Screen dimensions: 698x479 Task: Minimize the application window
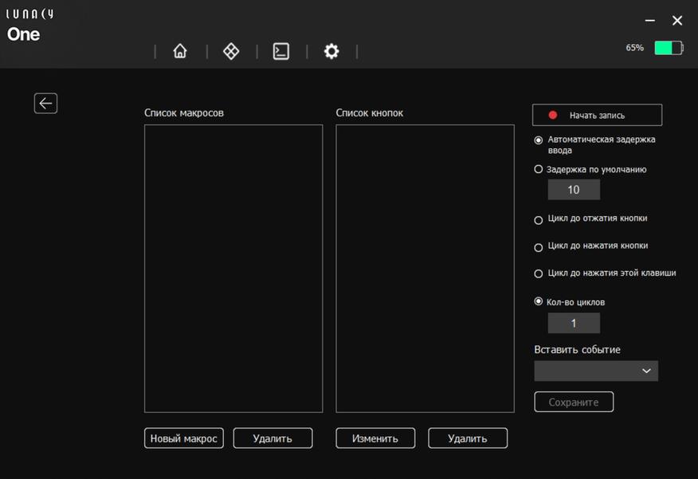[650, 20]
